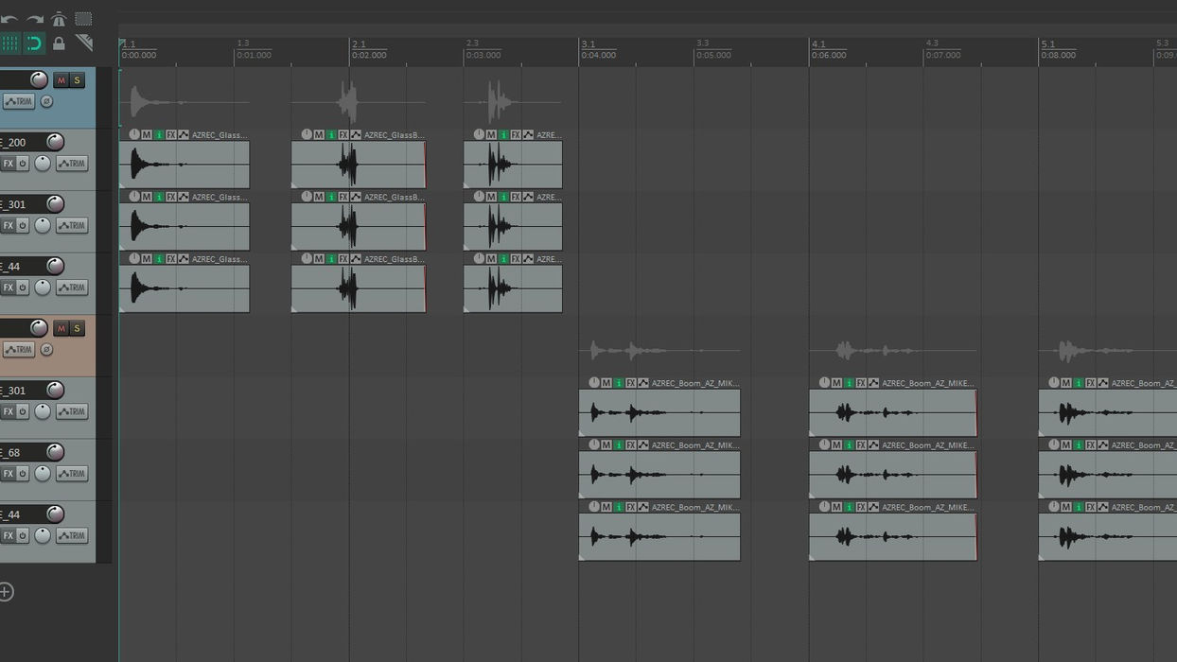The width and height of the screenshot is (1177, 662).
Task: Toggle FX bypass power icon on _68 track
Action: 23,474
